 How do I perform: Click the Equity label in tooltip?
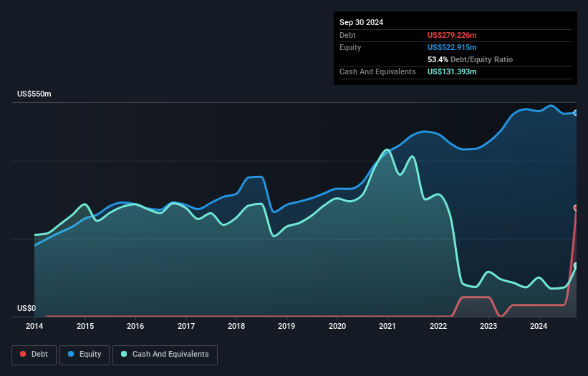pyautogui.click(x=350, y=47)
